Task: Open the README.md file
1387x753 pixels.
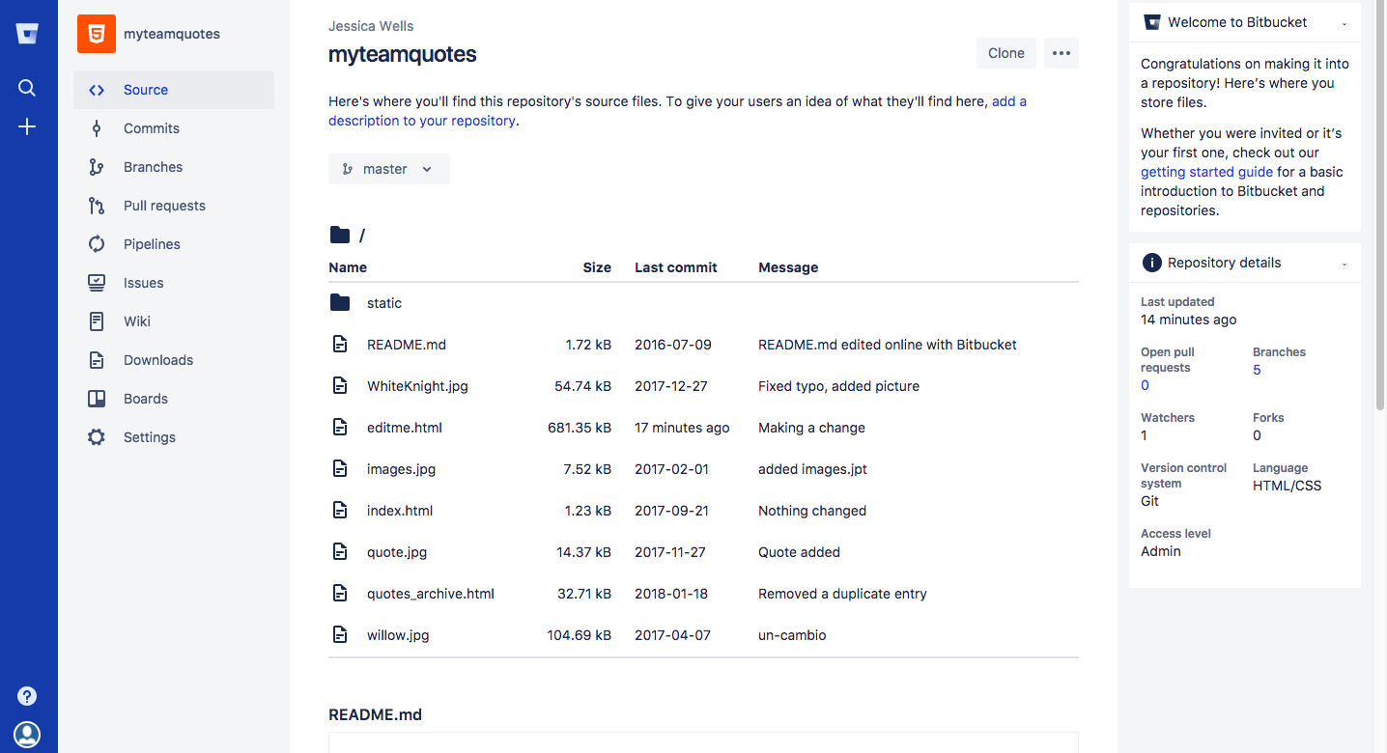Action: click(407, 345)
